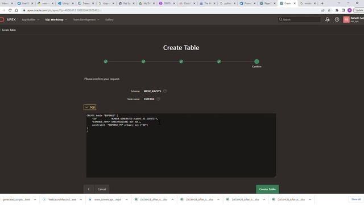Screen dimensions: 364x205
Task: Open options for www_screencapture mp4 download
Action: click(x=126, y=199)
